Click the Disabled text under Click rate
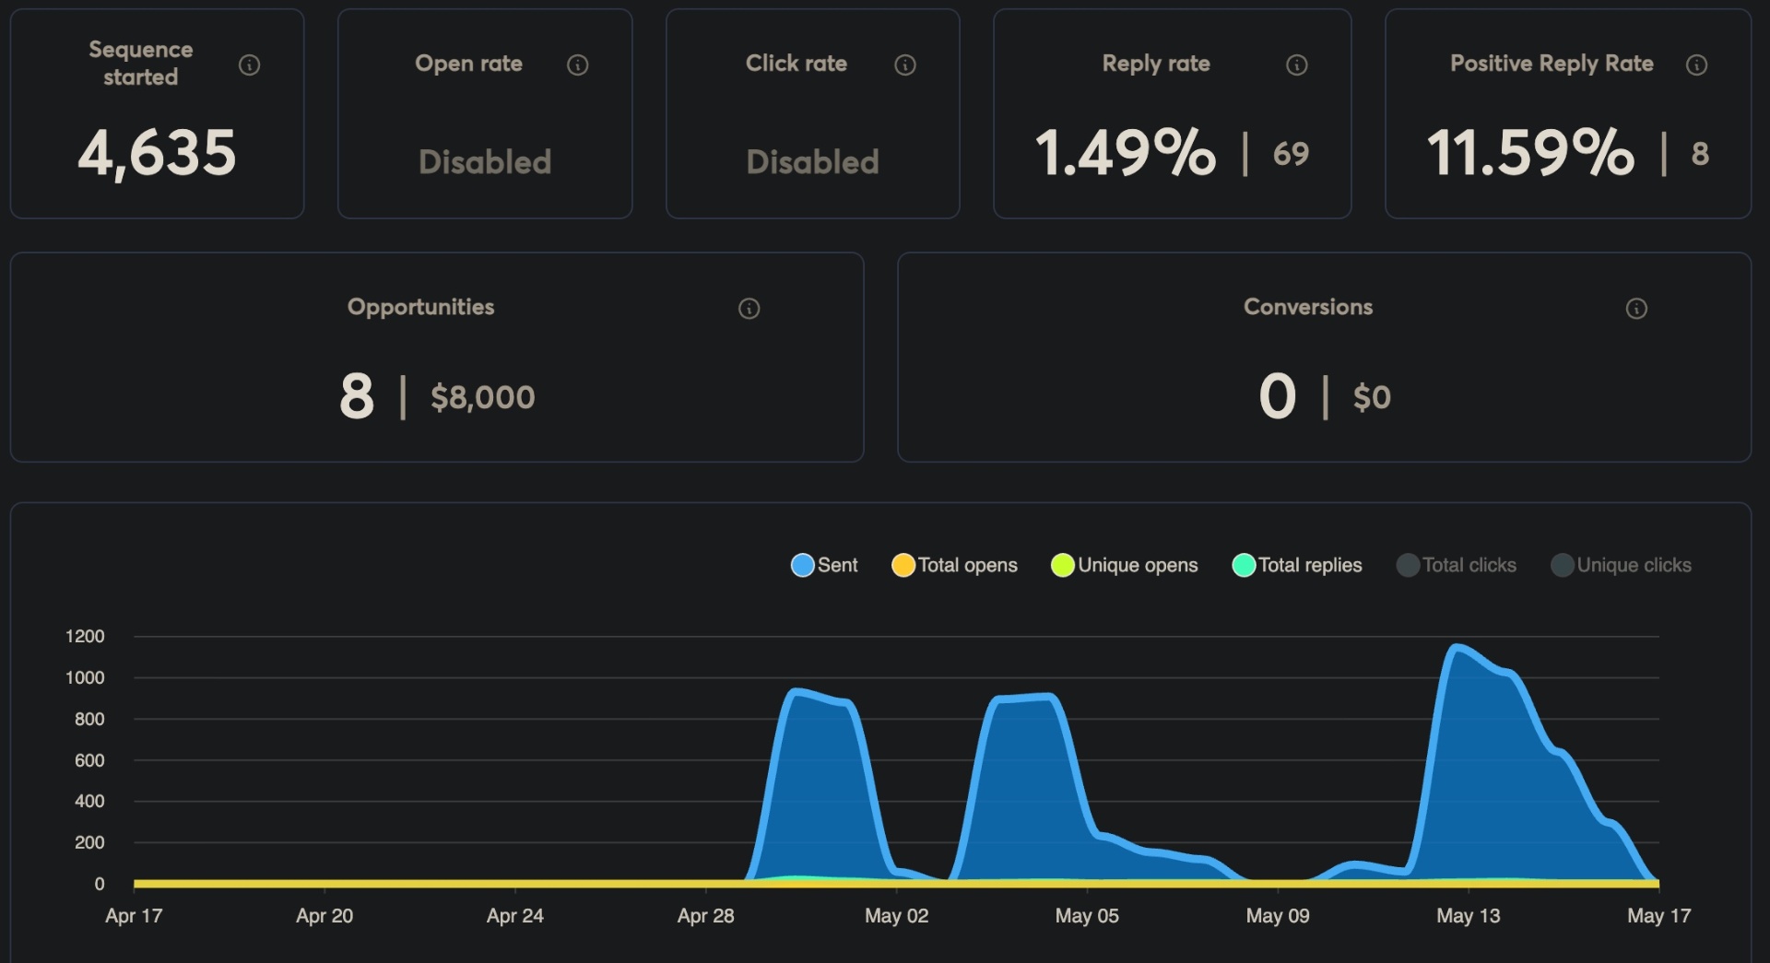This screenshot has width=1770, height=963. (812, 162)
